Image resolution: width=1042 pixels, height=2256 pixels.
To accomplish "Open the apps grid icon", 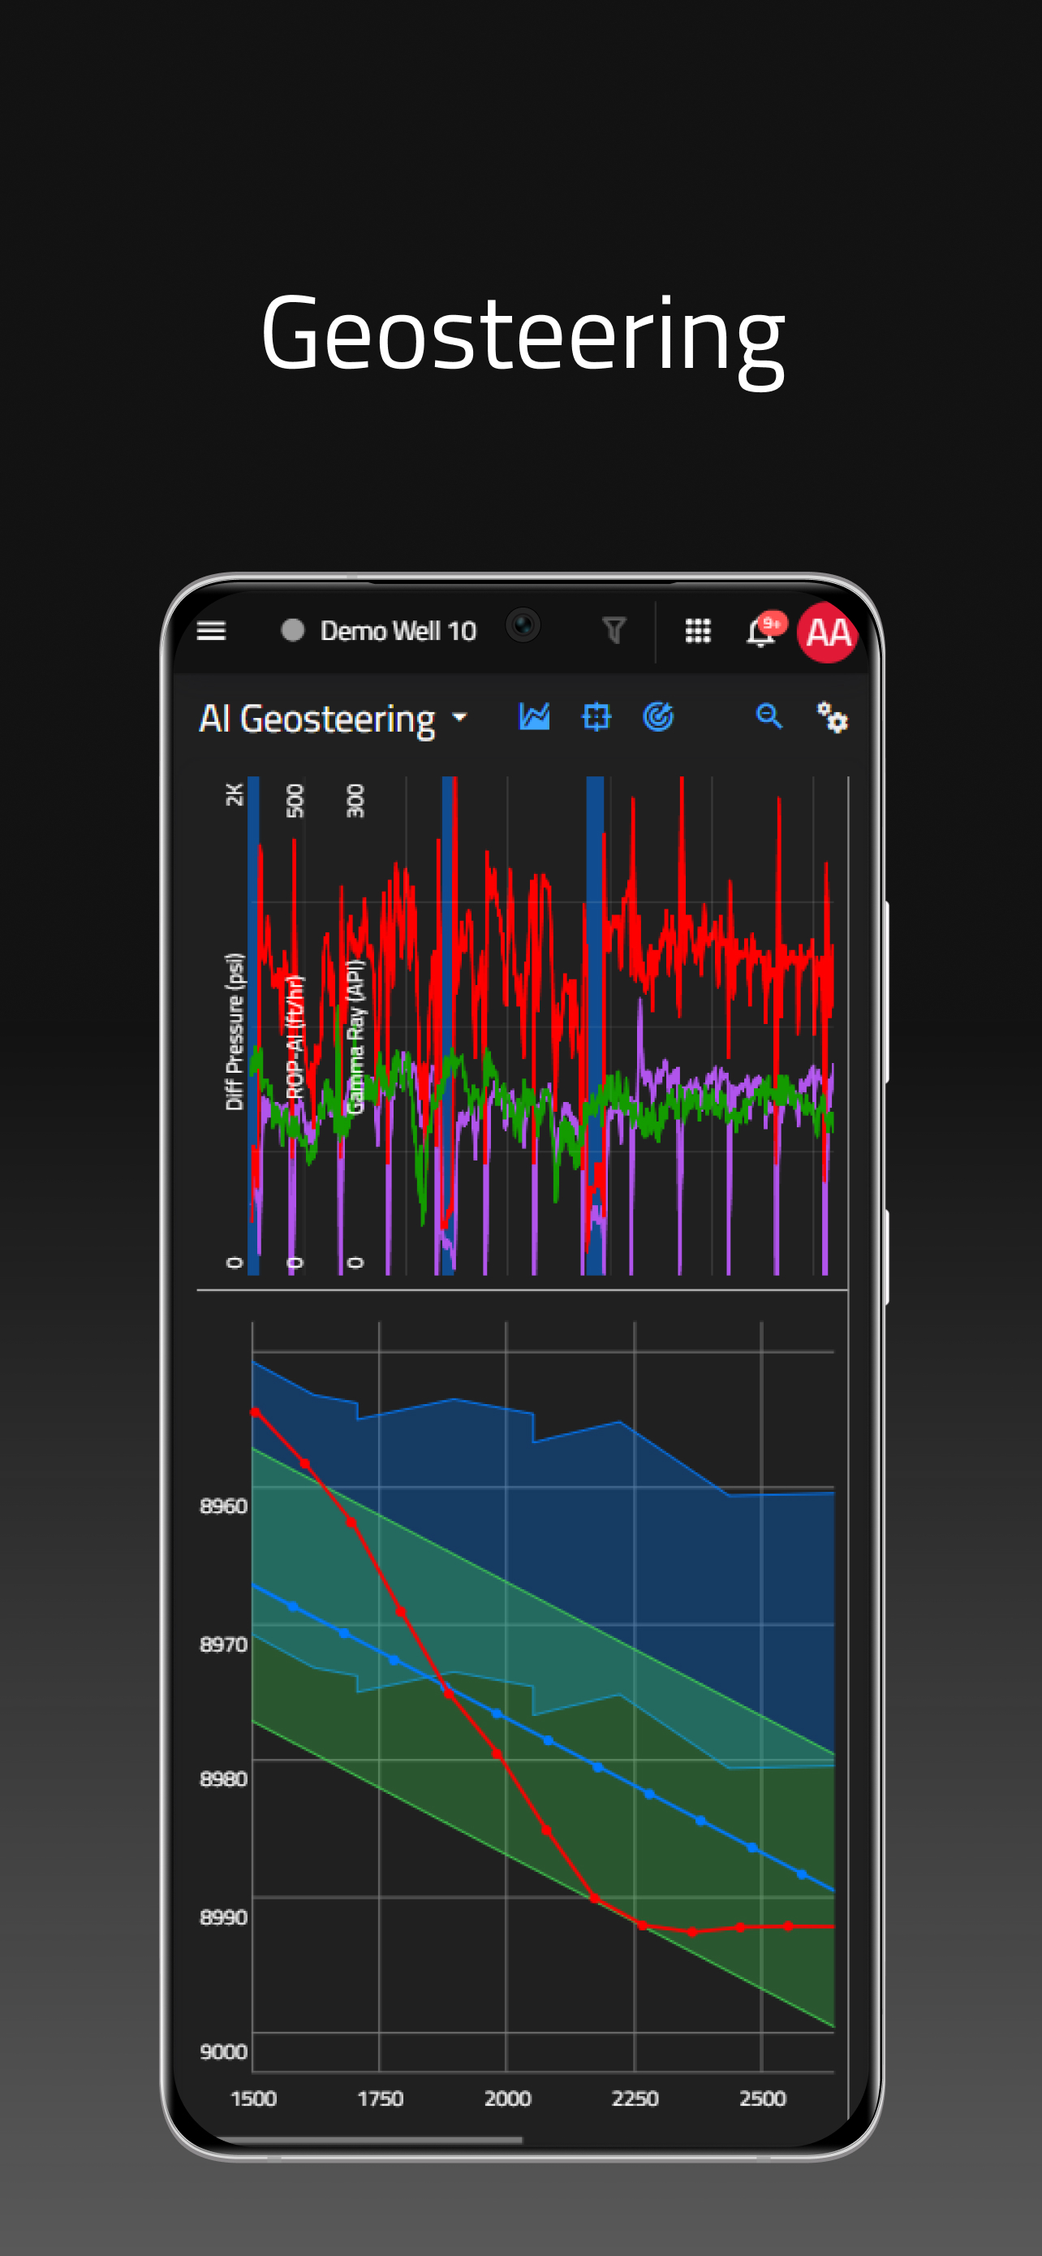I will [697, 630].
